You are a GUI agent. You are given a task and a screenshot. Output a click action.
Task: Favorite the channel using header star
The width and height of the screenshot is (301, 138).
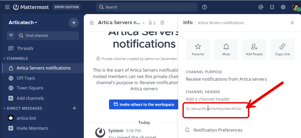coord(92,23)
